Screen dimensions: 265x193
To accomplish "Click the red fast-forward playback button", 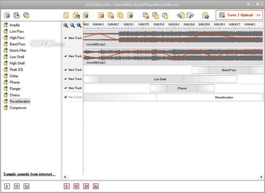I will pyautogui.click(x=96, y=186).
